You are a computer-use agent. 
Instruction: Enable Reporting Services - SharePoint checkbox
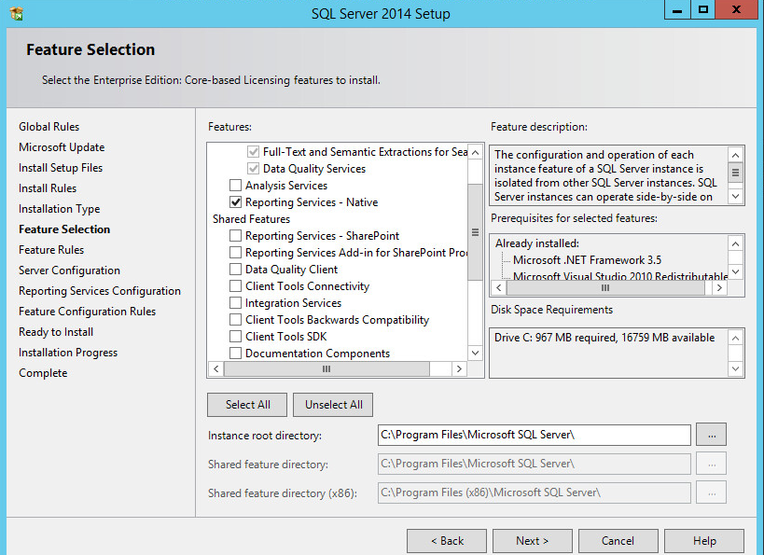[235, 236]
